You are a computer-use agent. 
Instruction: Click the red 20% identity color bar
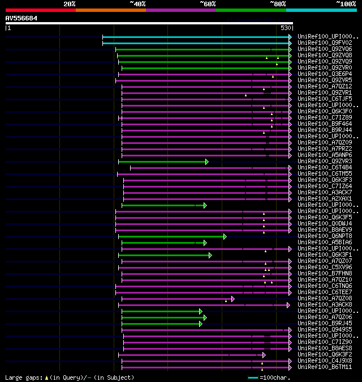click(x=41, y=10)
